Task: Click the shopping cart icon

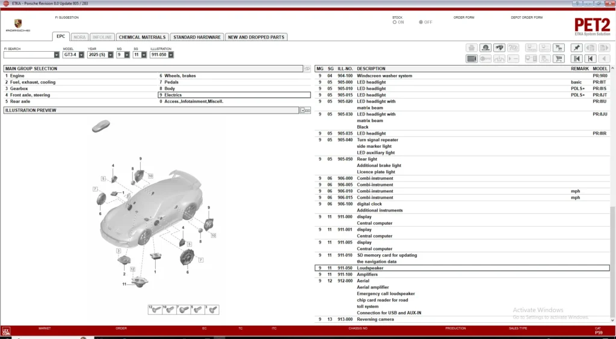Action: [x=559, y=58]
